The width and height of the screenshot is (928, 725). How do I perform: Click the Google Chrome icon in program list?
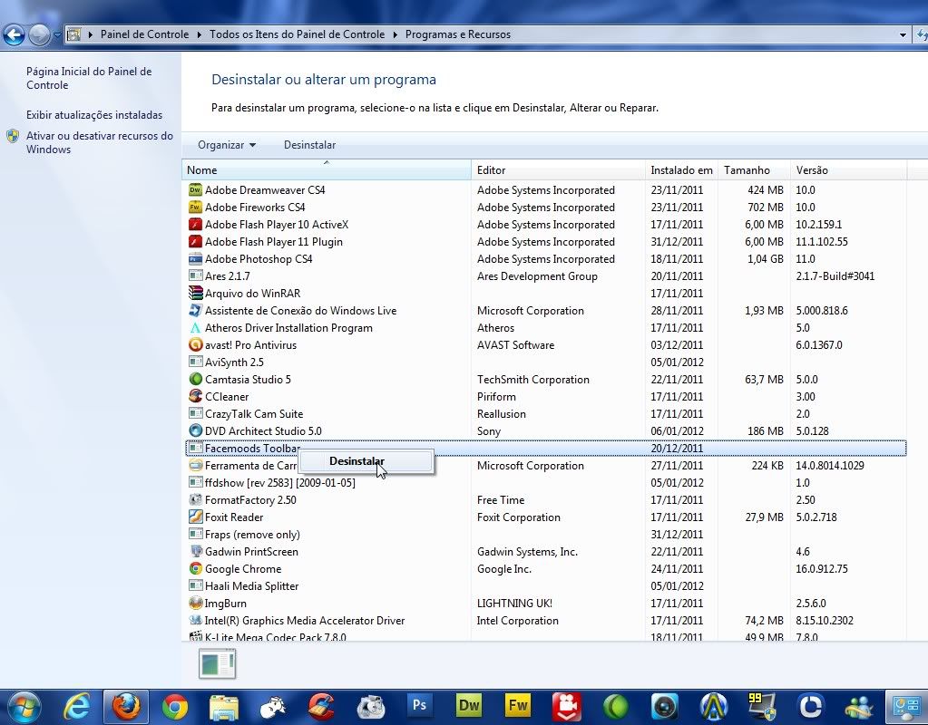click(x=195, y=569)
